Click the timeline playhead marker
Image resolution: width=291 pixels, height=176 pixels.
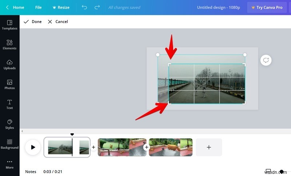tap(72, 134)
